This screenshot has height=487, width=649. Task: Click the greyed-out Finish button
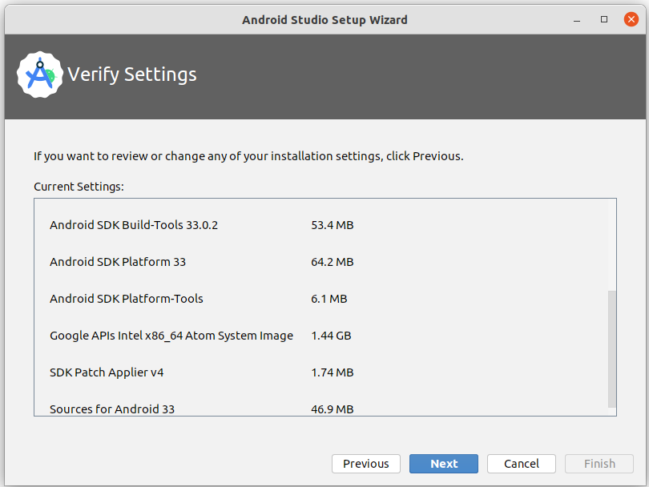(x=599, y=464)
